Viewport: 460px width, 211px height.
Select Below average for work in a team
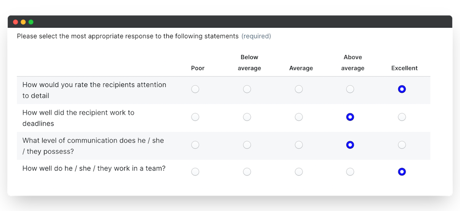(247, 172)
